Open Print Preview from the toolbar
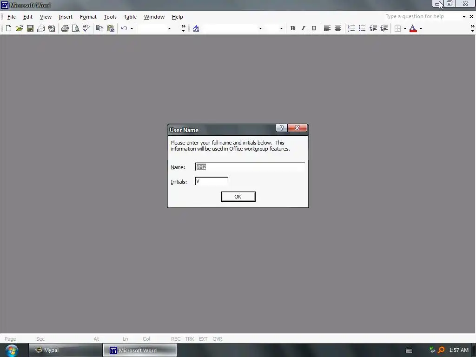 tap(76, 28)
